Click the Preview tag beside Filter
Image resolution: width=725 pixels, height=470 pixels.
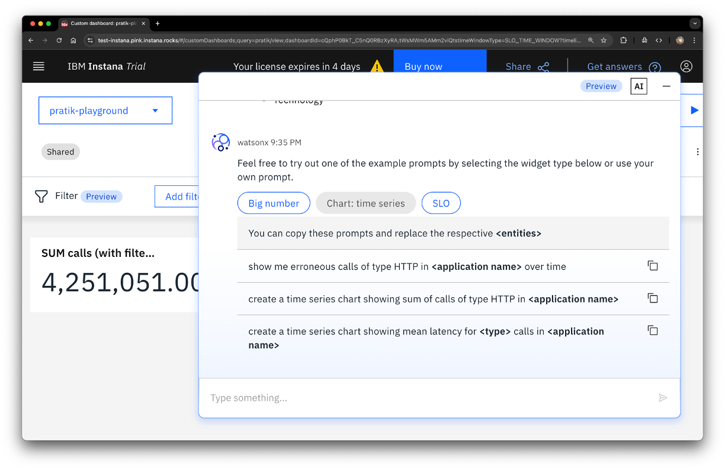pyautogui.click(x=101, y=197)
